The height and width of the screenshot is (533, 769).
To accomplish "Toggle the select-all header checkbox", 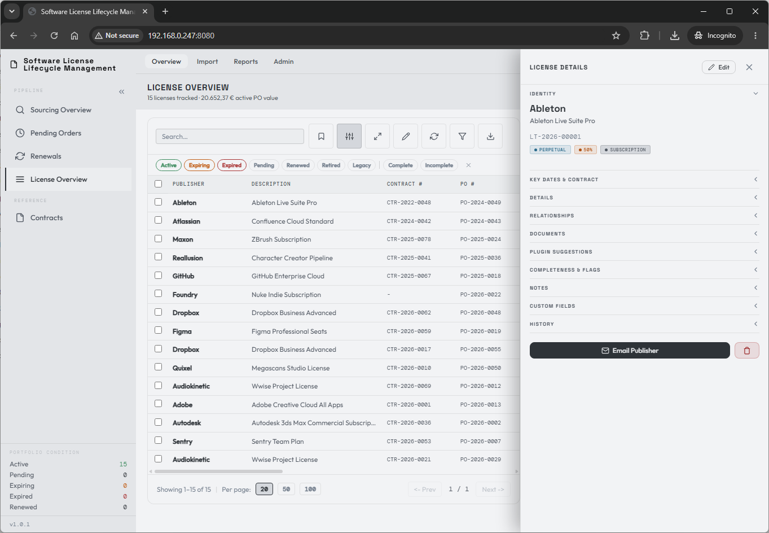I will pyautogui.click(x=159, y=184).
